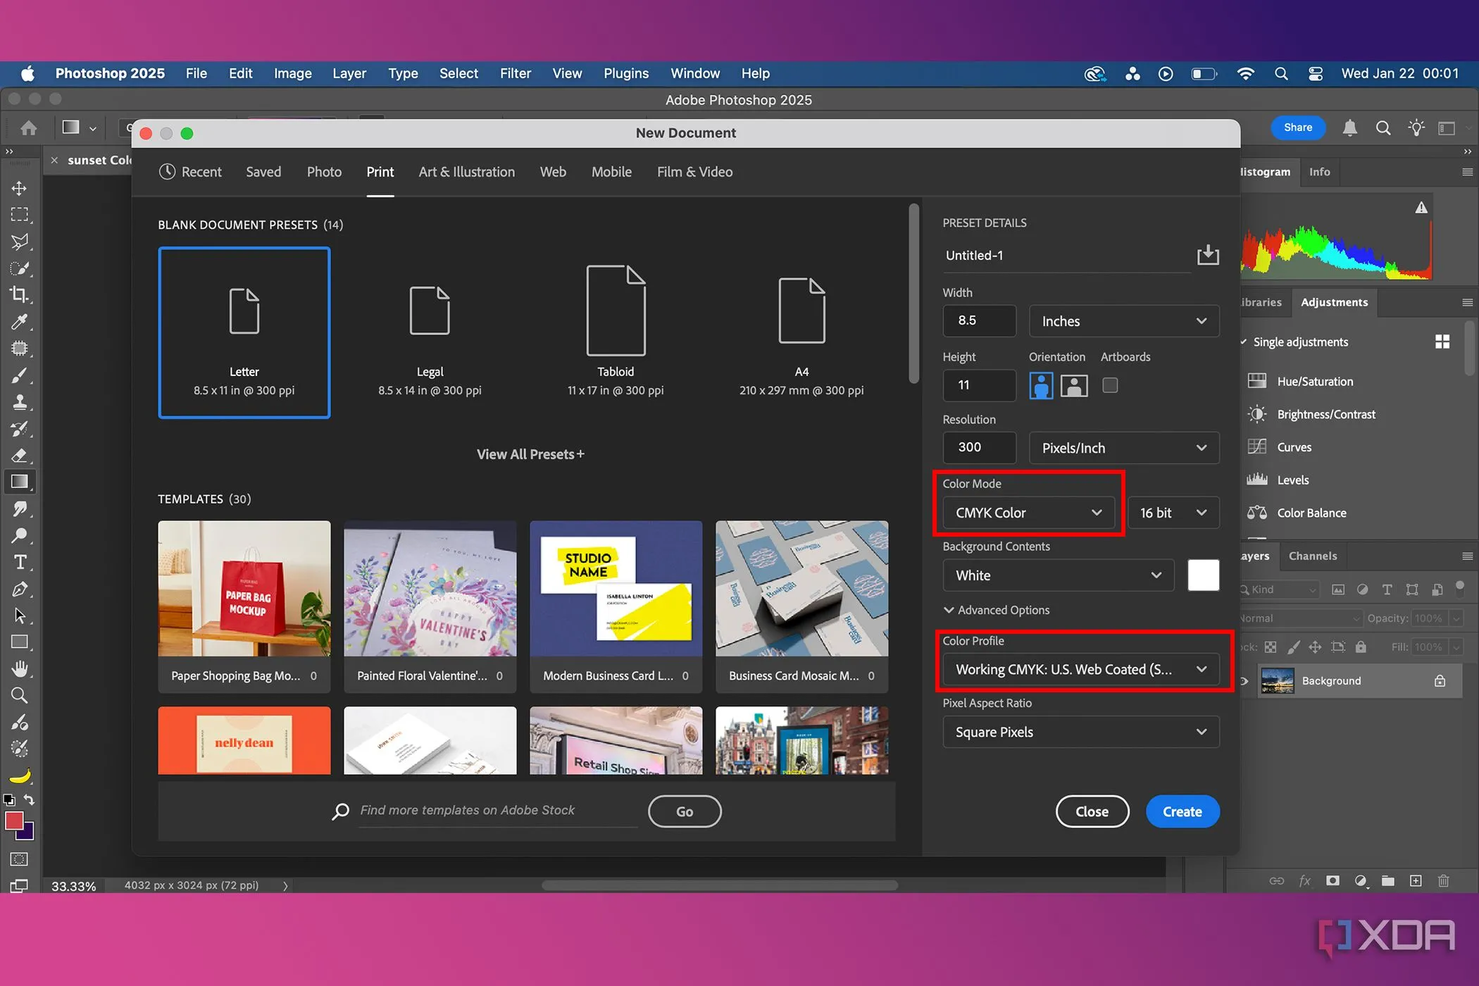Click the Width input field
This screenshot has height=986, width=1479.
(x=979, y=320)
